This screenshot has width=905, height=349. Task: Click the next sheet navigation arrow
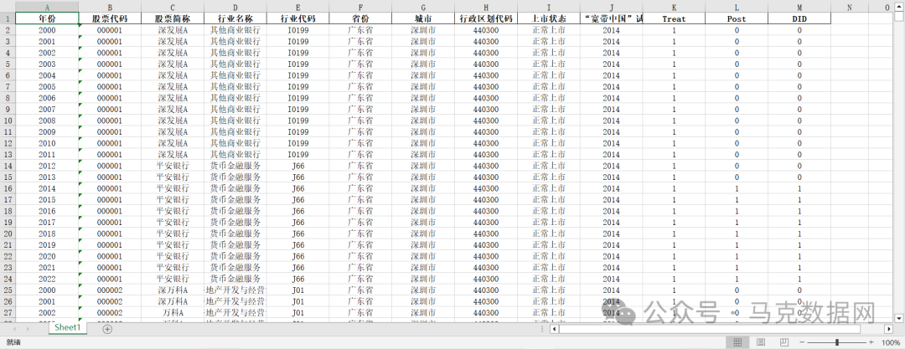point(28,329)
